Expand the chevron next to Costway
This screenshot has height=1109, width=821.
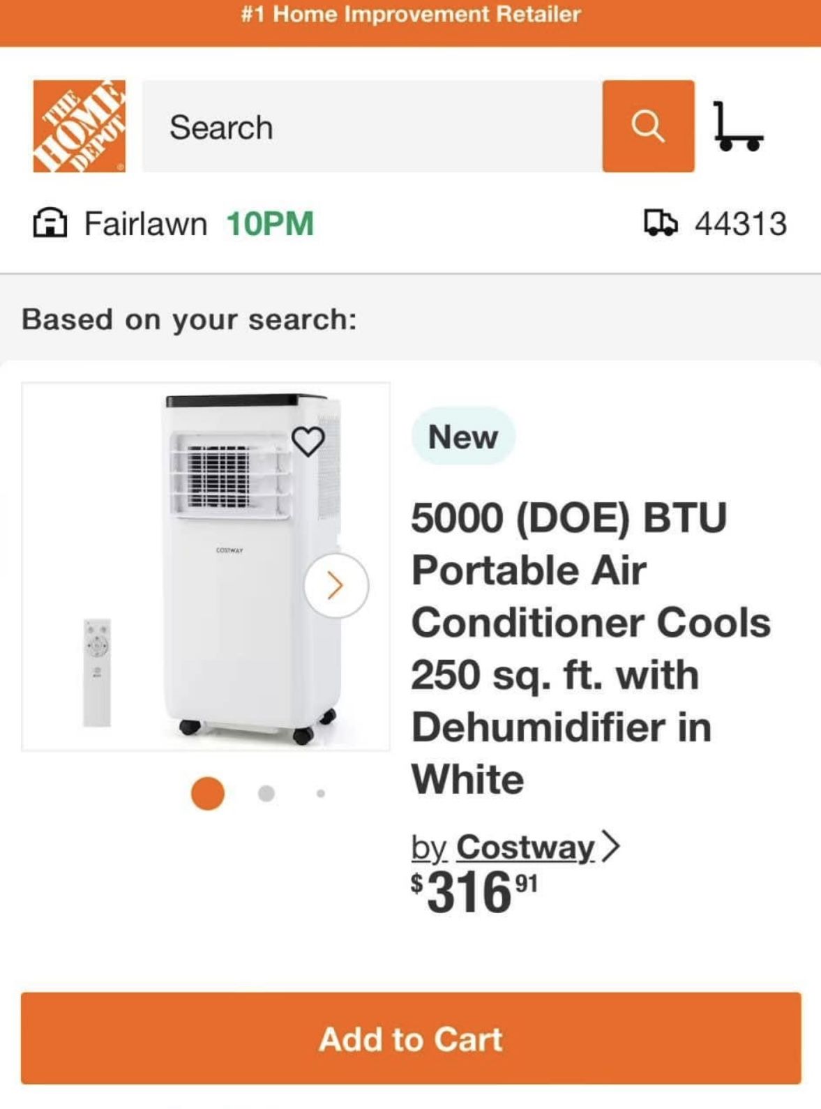tap(610, 847)
